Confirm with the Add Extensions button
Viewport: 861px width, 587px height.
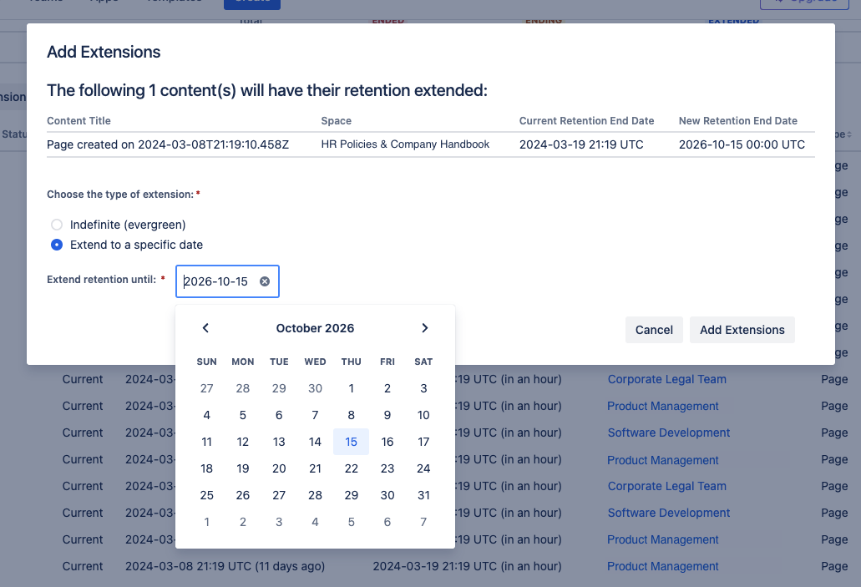click(x=742, y=330)
